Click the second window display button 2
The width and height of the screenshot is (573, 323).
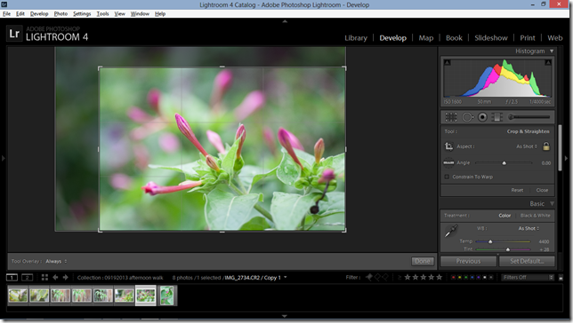(x=27, y=278)
